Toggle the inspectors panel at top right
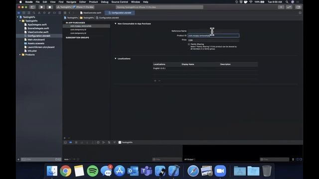 [x=298, y=7]
